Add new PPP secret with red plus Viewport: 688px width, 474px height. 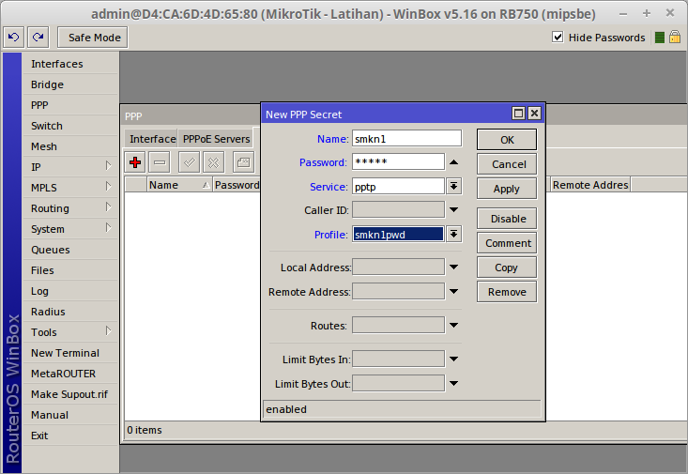coord(135,162)
